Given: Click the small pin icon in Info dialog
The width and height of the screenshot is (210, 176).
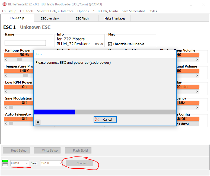Looking at the screenshot, I should tap(38, 122).
